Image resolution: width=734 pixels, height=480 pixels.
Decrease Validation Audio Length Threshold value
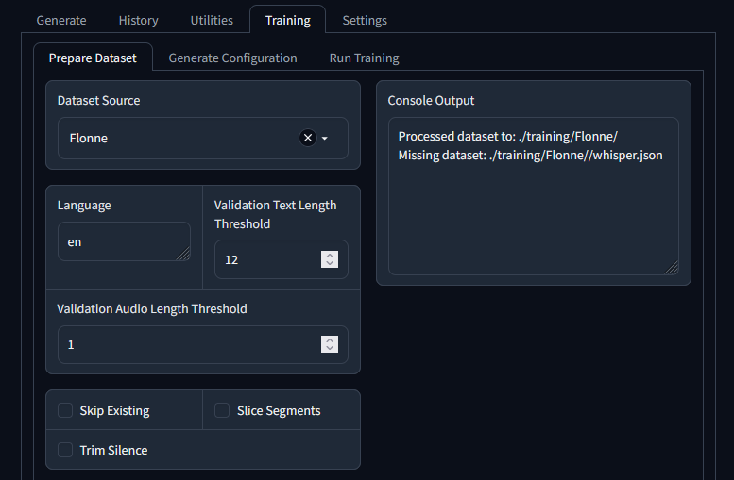coord(330,348)
